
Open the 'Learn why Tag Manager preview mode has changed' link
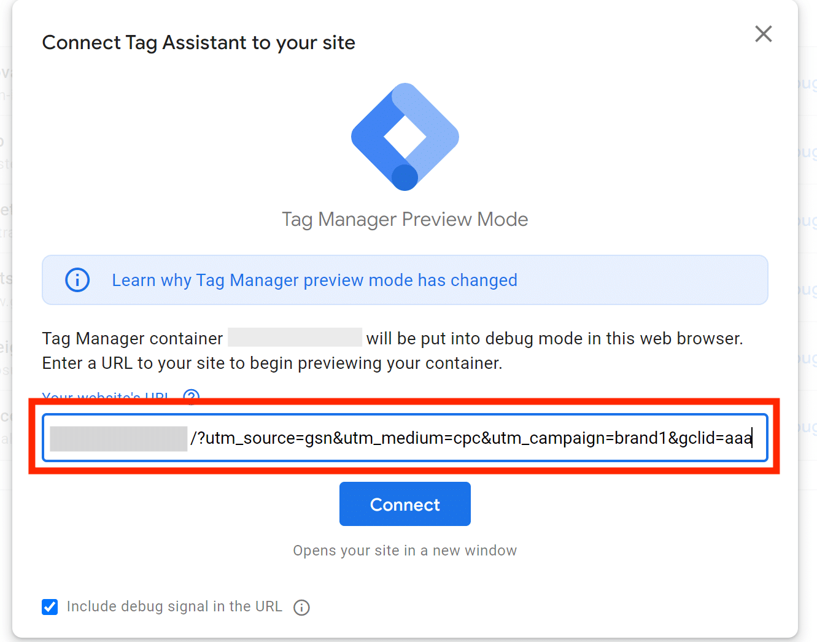tap(314, 280)
